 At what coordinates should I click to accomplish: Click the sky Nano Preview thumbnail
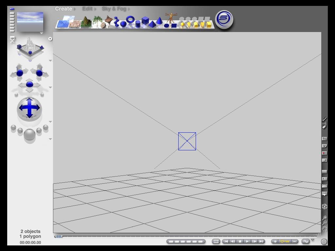click(x=30, y=22)
